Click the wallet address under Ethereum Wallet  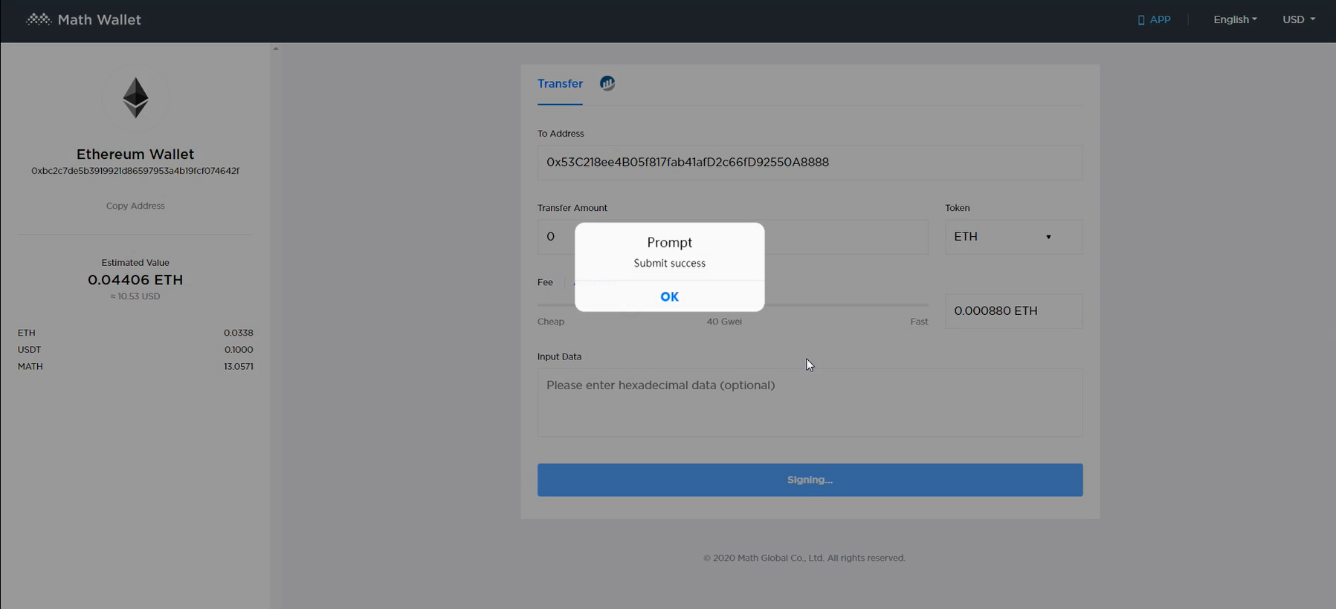click(135, 171)
